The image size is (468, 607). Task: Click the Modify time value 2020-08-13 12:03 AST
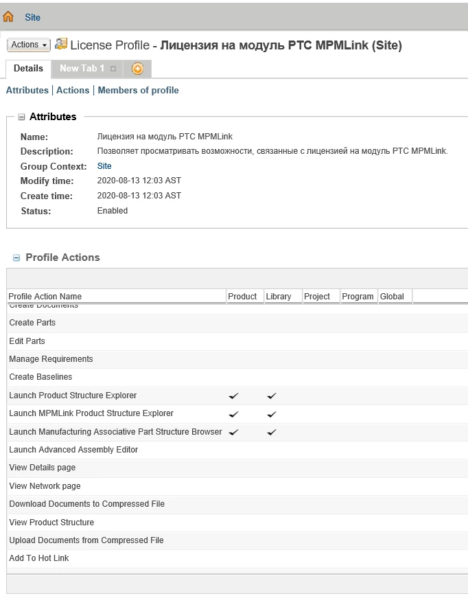tap(139, 181)
